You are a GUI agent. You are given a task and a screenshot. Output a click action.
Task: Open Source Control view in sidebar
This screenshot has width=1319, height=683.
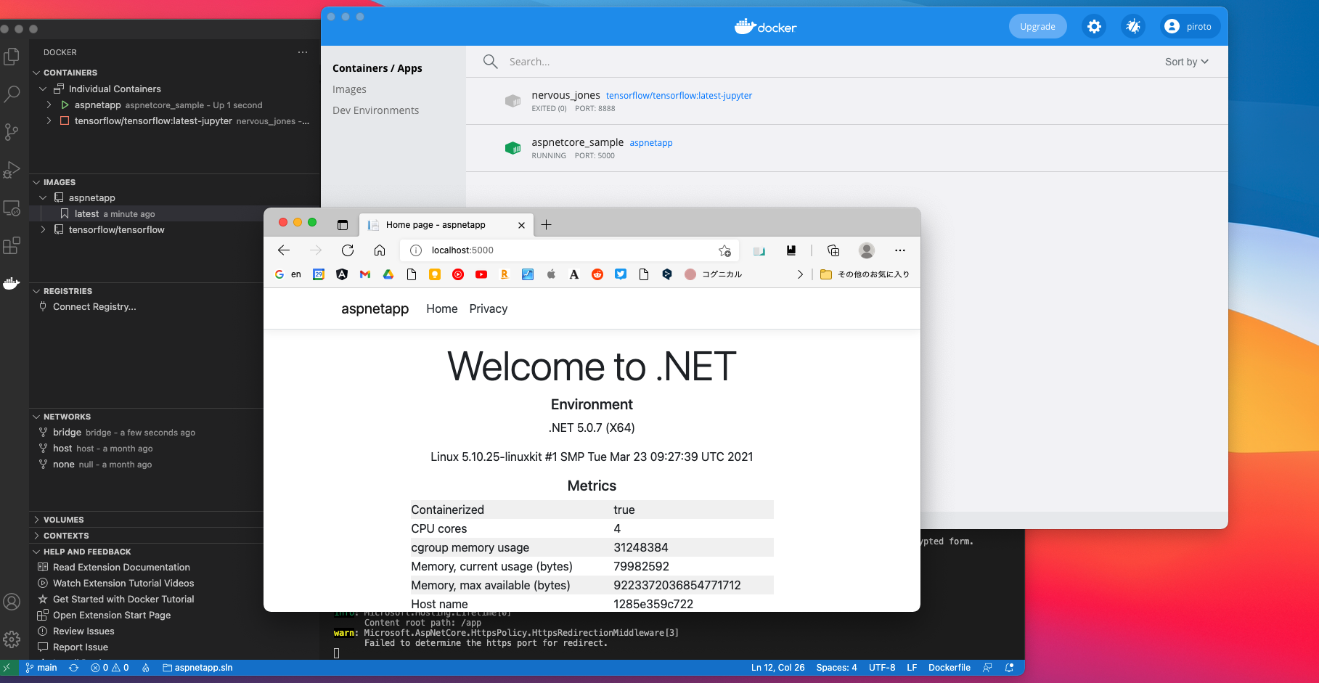click(12, 131)
